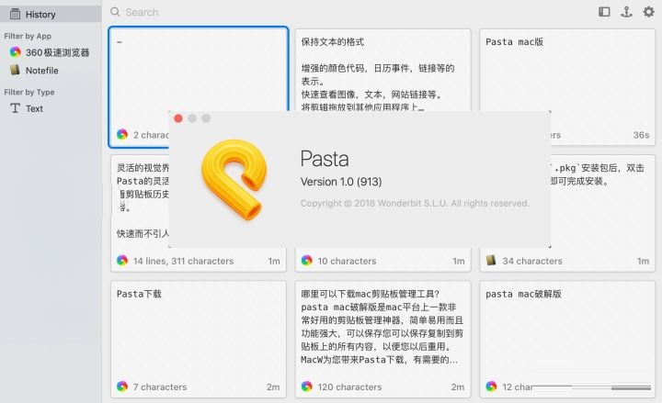
Task: Click source app icon on 10 characters clip
Action: pyautogui.click(x=306, y=261)
